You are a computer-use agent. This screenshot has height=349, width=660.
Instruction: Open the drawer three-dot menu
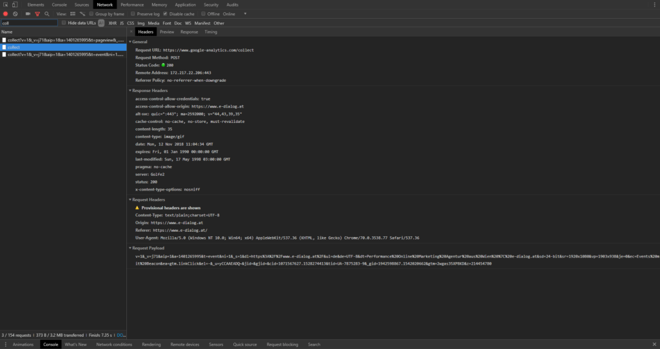5,344
